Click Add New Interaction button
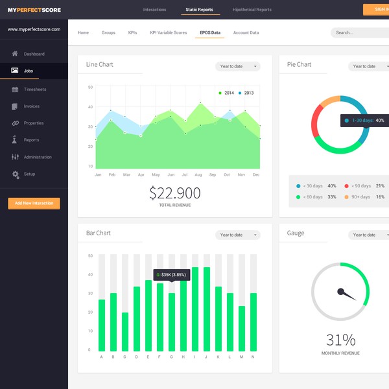 point(34,203)
